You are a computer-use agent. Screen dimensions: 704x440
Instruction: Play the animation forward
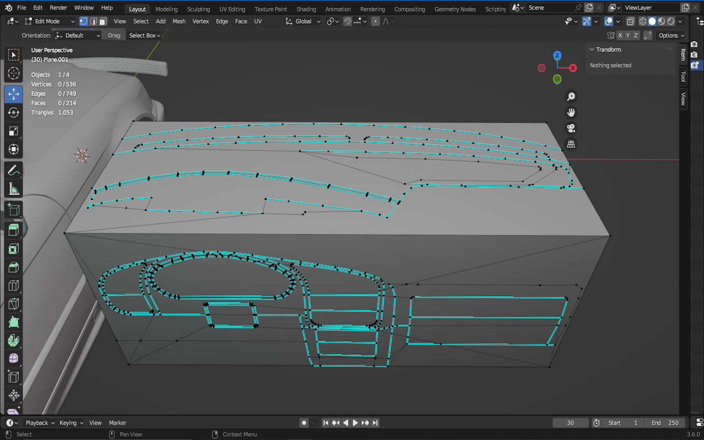[x=355, y=423]
